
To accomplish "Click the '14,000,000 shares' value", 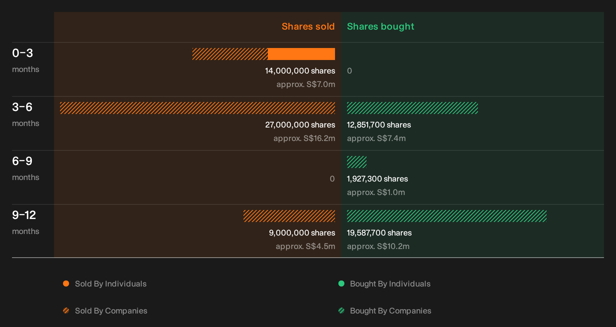I will point(300,71).
